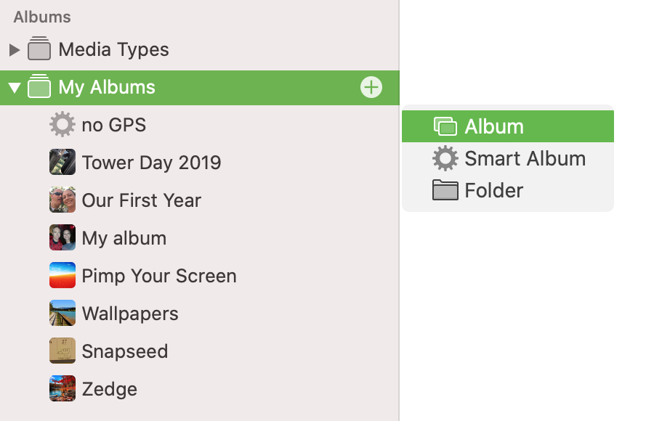Click the Pimp Your Screen album thumbnail

point(62,275)
